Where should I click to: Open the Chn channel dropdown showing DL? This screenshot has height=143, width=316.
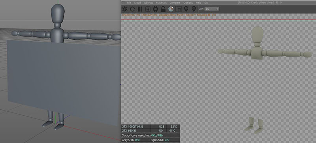(x=212, y=9)
